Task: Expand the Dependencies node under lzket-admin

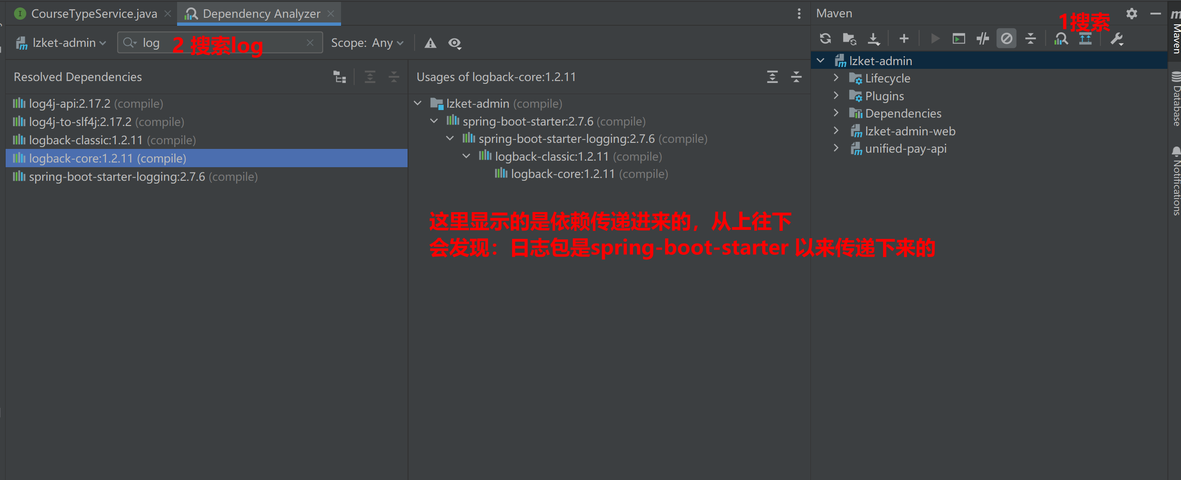Action: [x=837, y=113]
